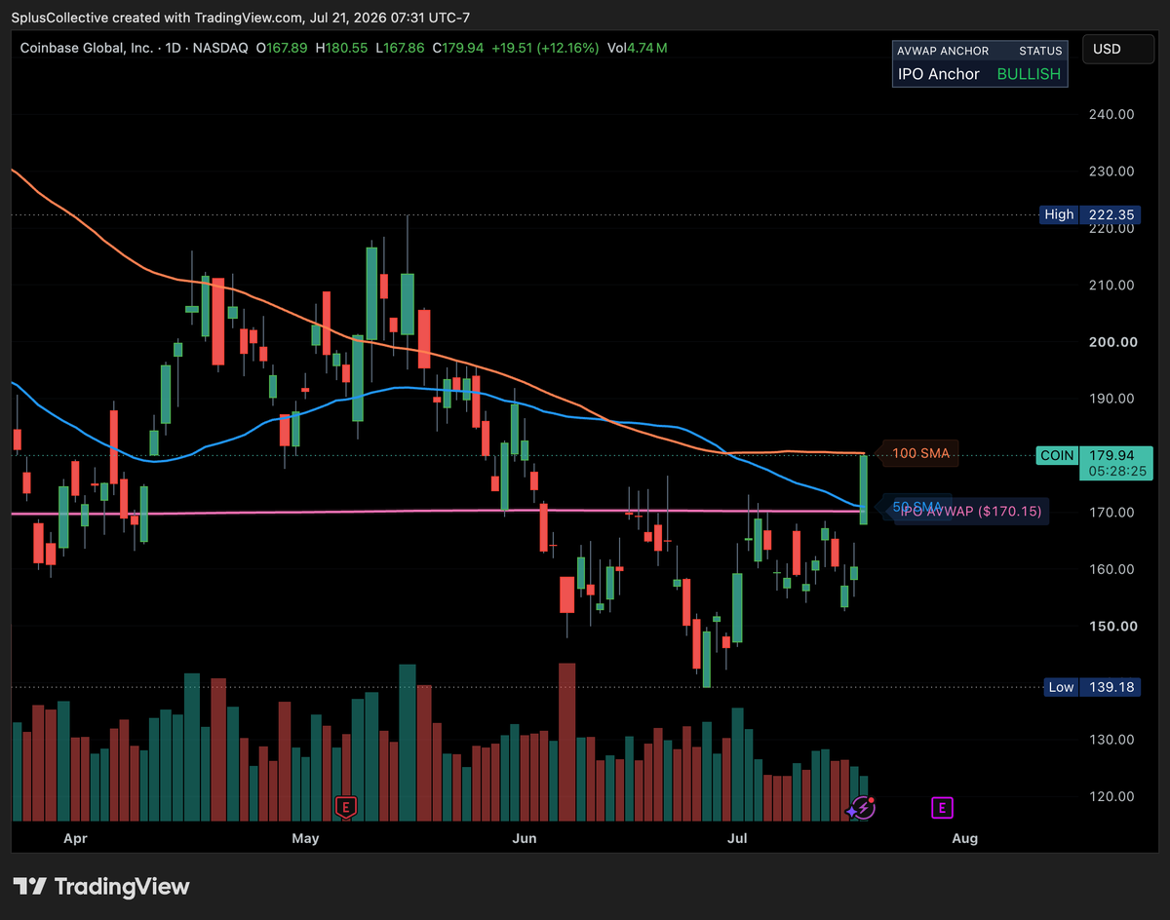Click the TradingView logo
The image size is (1170, 920).
click(x=101, y=886)
